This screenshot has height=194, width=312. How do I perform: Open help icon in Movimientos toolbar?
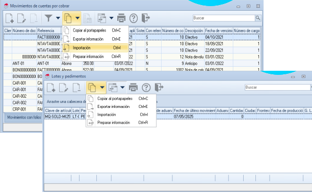pos(134,18)
